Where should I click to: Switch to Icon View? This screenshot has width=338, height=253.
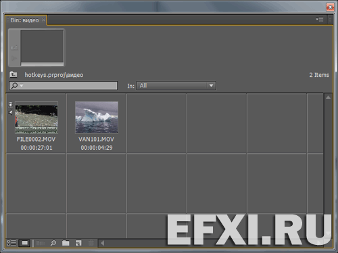pyautogui.click(x=24, y=243)
